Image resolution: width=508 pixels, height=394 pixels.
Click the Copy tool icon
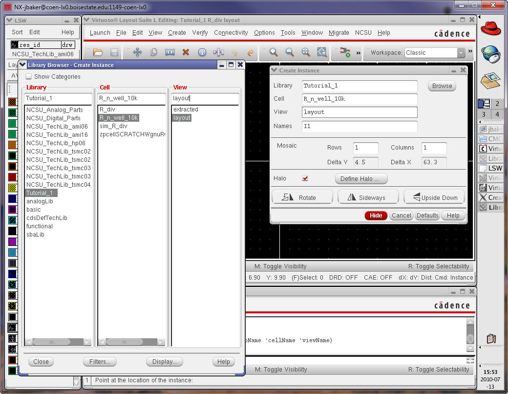point(153,52)
